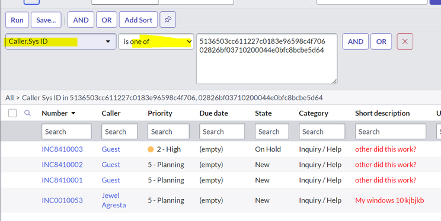
Task: Open incident INC8410002
Action: (x=62, y=165)
